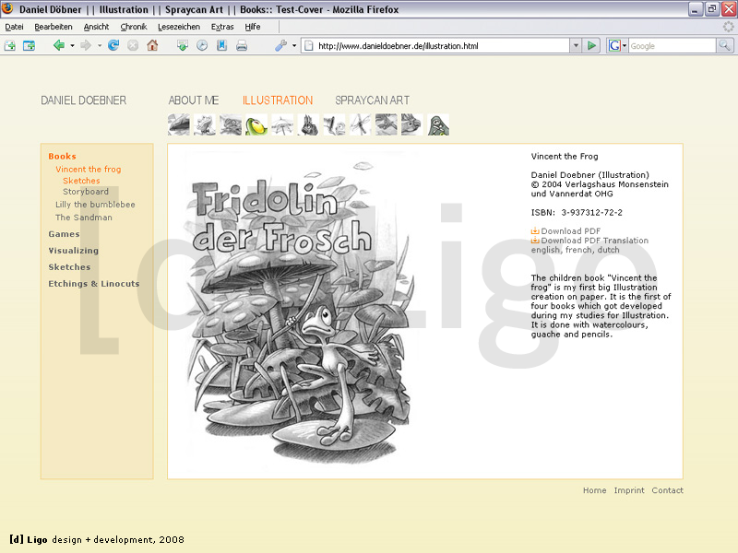The height and width of the screenshot is (553, 738).
Task: Open the Chronik menu
Action: click(x=134, y=27)
